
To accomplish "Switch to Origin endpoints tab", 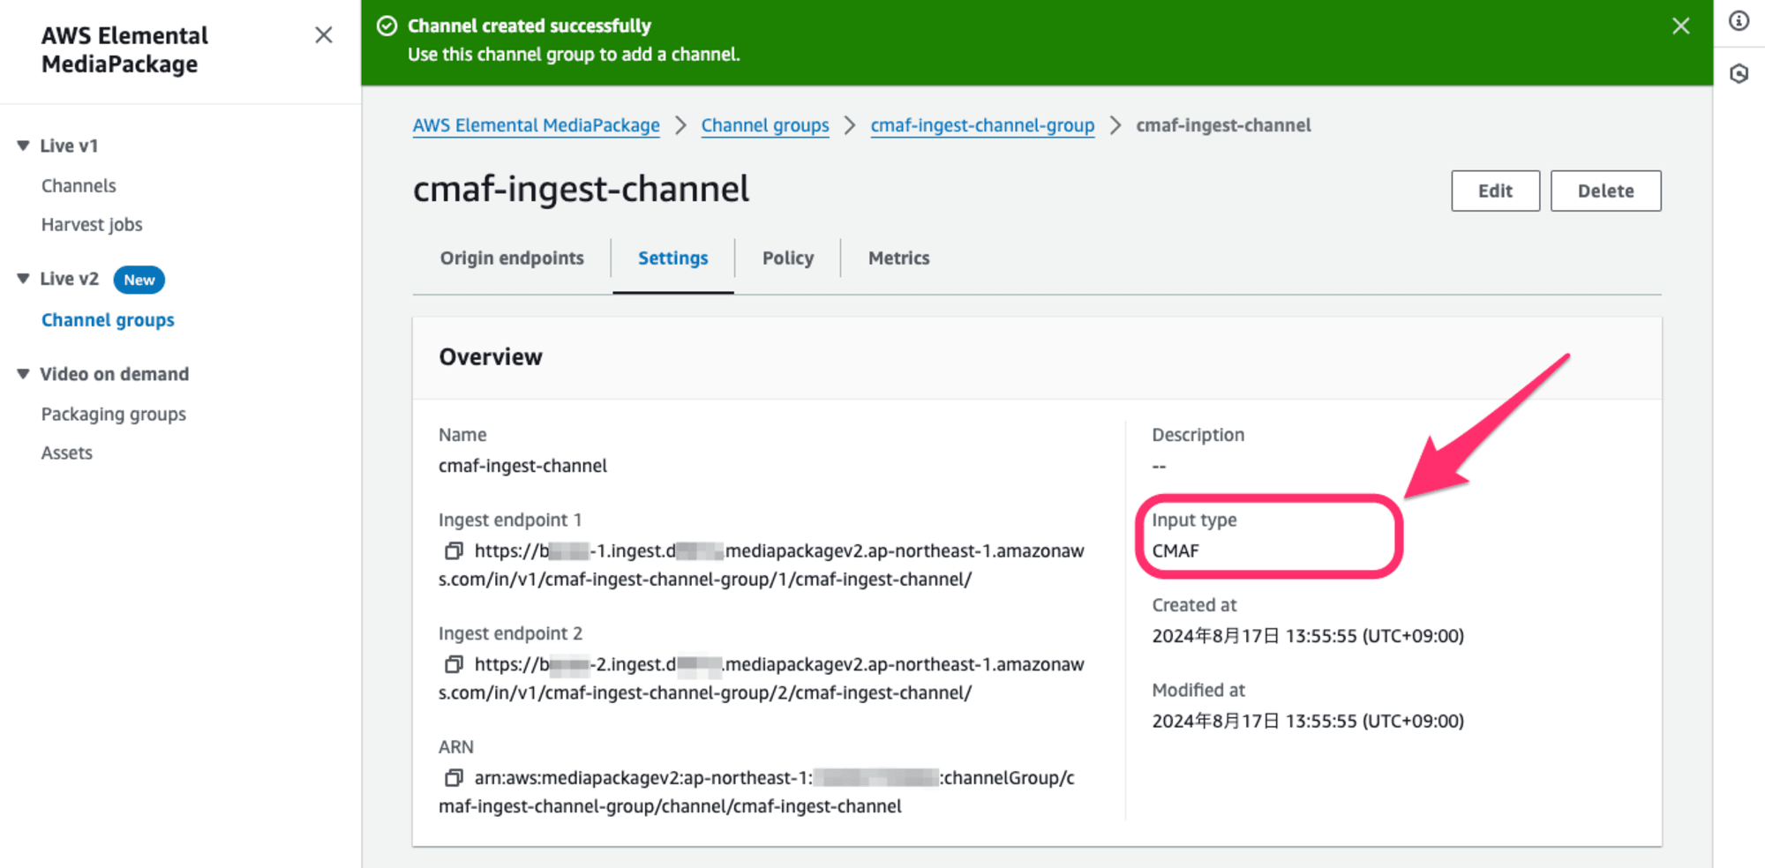I will coord(512,258).
